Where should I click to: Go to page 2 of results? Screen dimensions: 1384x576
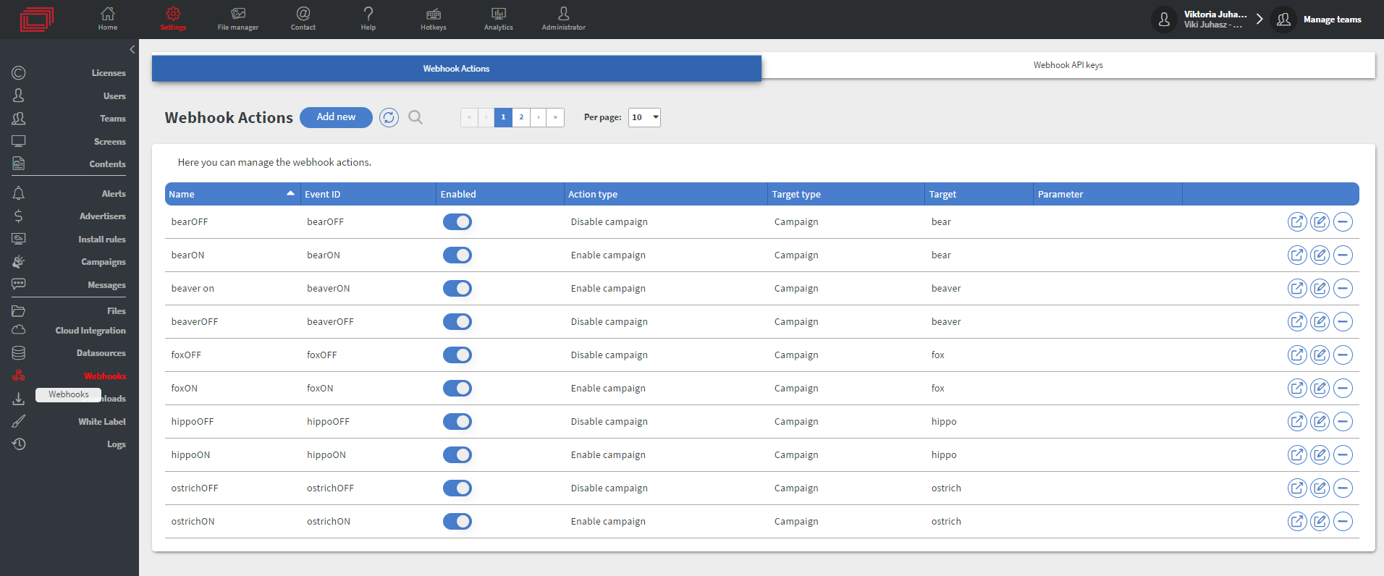(x=521, y=117)
